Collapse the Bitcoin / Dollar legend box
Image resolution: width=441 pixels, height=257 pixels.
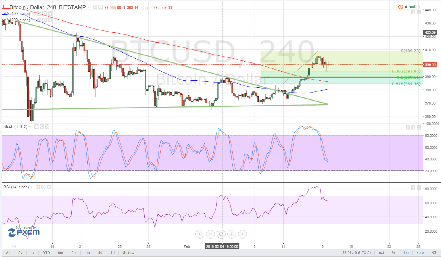(x=5, y=7)
